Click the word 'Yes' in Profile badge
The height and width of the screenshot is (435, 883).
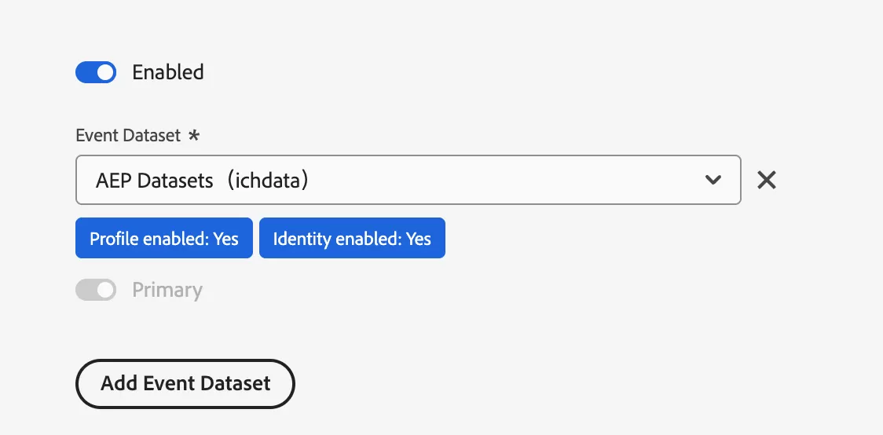click(x=225, y=239)
